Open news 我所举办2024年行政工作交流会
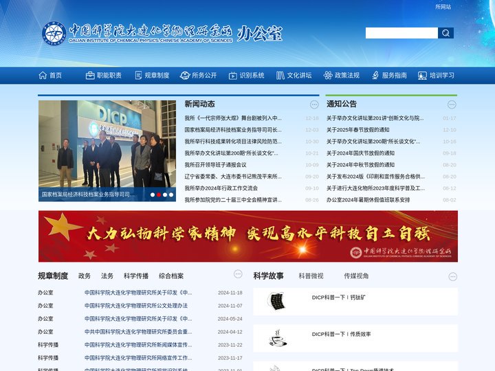Viewport: 495px width, 371px height. [x=221, y=188]
